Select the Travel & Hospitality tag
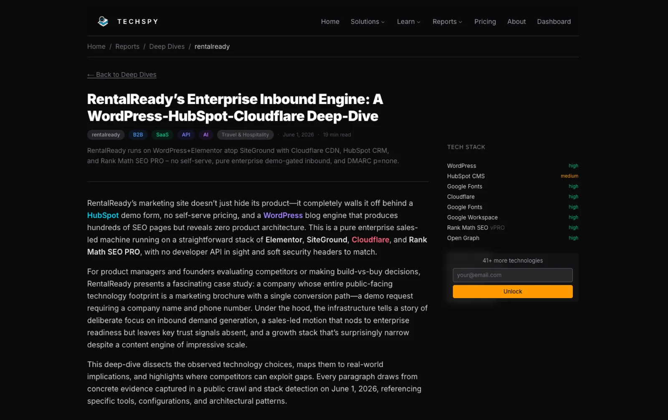Image resolution: width=668 pixels, height=420 pixels. (x=245, y=135)
